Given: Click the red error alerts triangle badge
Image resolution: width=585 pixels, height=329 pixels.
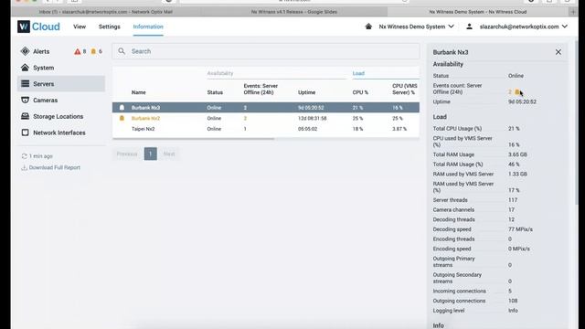Looking at the screenshot, I should [77, 51].
